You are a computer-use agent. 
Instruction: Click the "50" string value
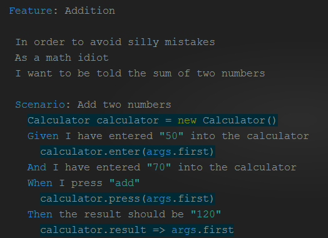[x=172, y=136]
